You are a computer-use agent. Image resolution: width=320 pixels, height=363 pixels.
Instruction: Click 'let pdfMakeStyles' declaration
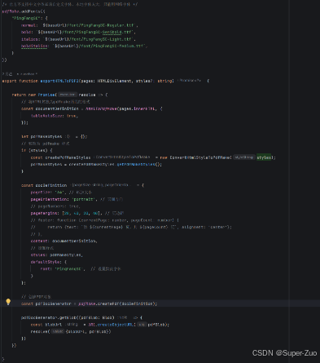[42, 136]
